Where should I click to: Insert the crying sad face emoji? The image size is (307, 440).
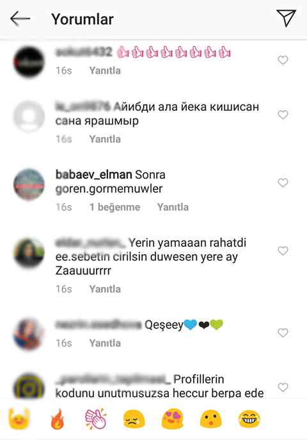(x=134, y=419)
